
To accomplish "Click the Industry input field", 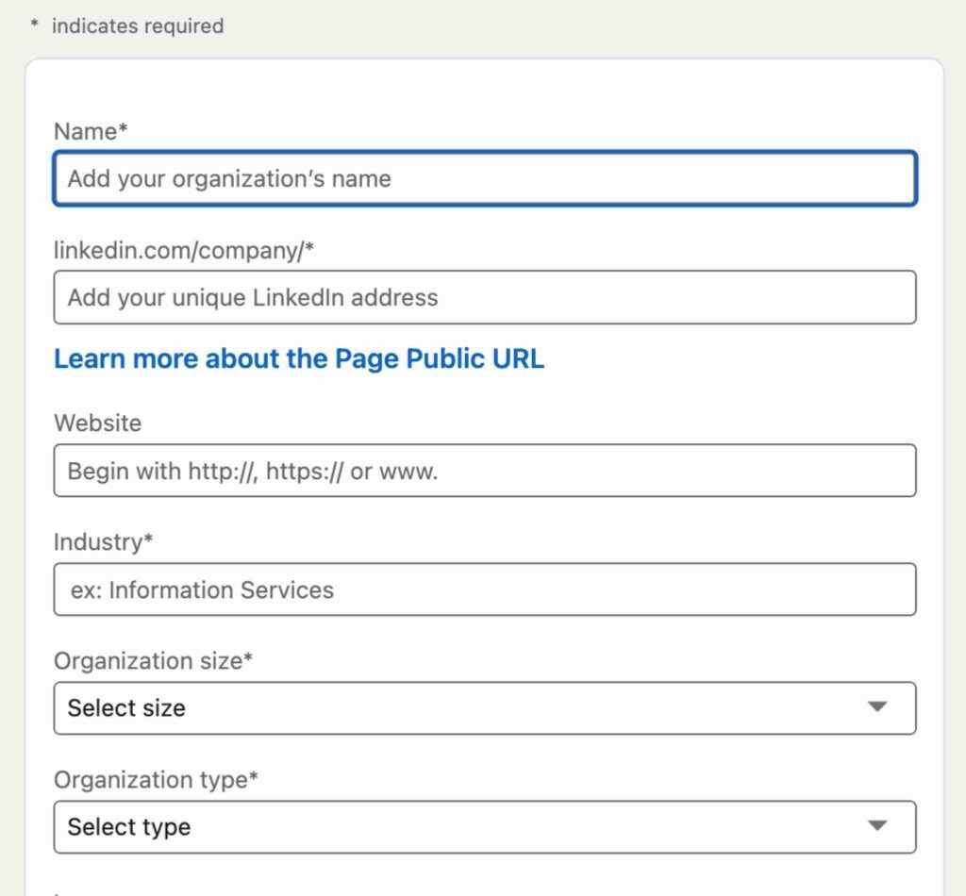I will click(x=485, y=589).
